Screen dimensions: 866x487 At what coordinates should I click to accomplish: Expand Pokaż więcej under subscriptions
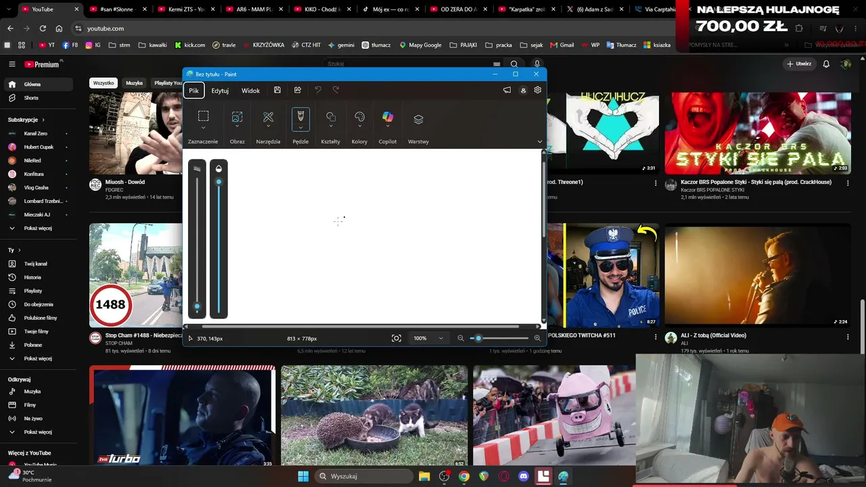pos(37,228)
